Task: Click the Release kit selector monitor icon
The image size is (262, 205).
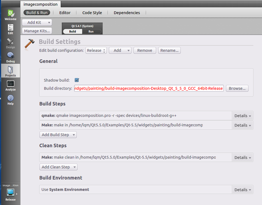Action: point(10,192)
